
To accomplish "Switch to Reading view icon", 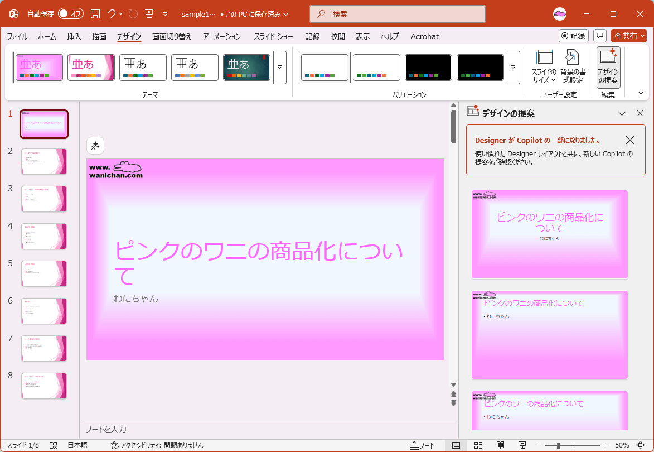I will pyautogui.click(x=500, y=445).
